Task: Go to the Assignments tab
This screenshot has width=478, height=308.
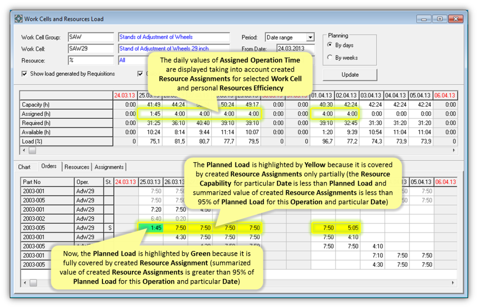Action: point(109,167)
